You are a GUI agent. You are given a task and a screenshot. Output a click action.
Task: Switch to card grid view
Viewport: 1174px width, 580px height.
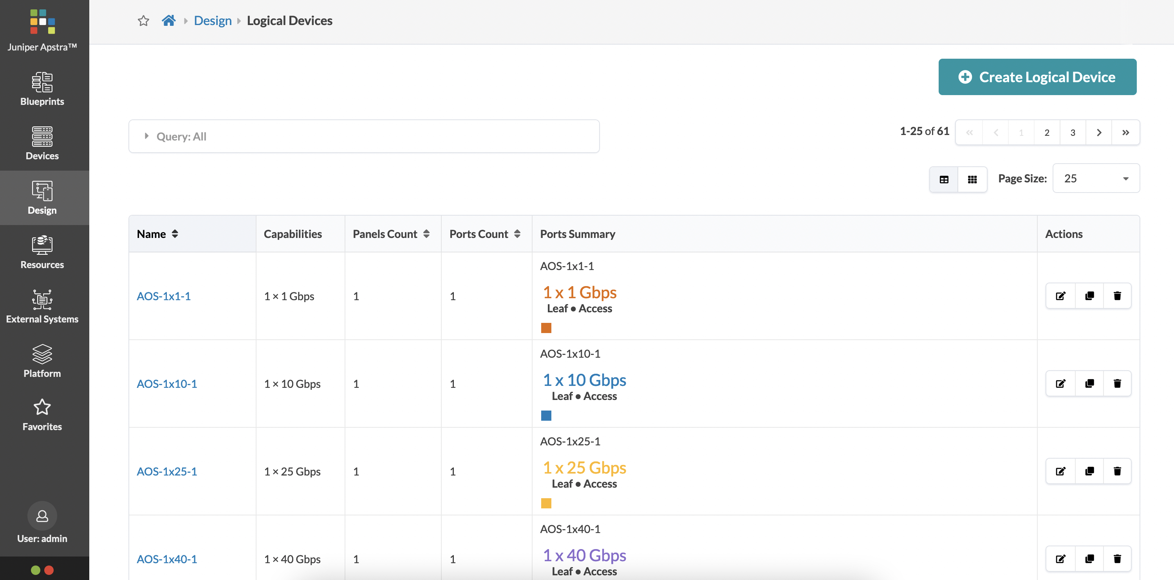click(972, 180)
